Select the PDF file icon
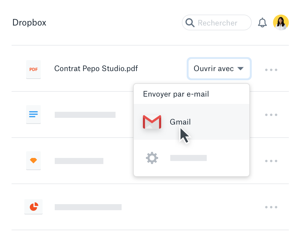Image resolution: width=301 pixels, height=243 pixels. tap(33, 70)
